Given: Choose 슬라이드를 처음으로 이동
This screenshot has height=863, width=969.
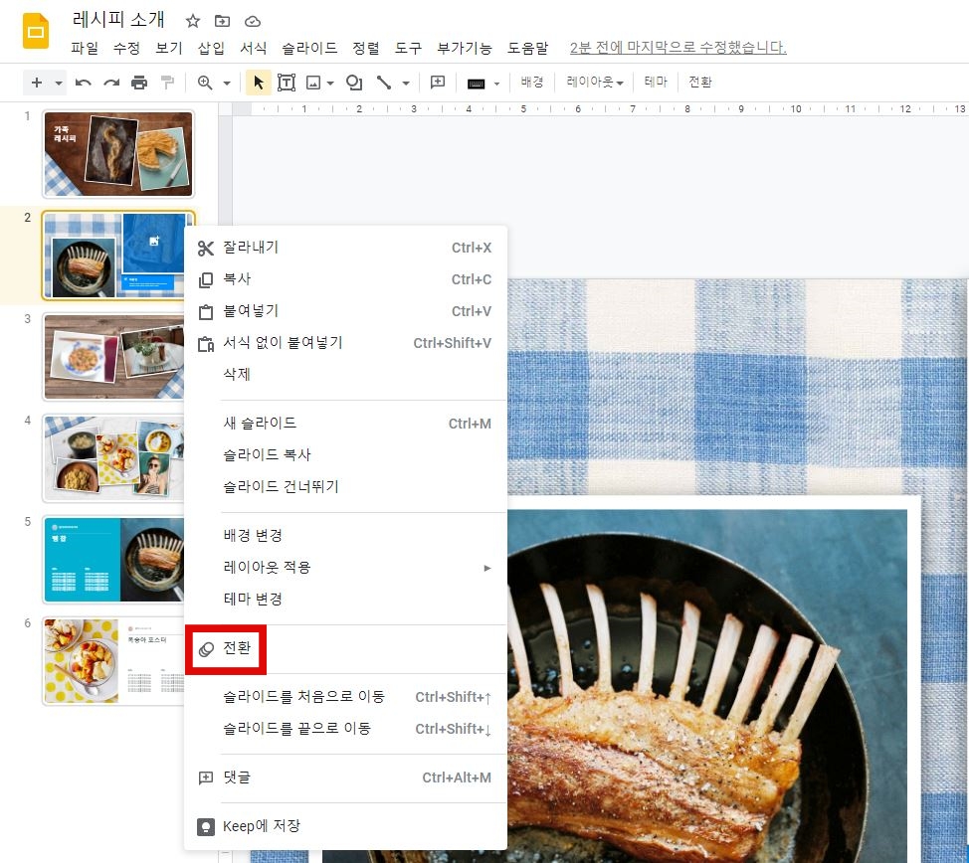Looking at the screenshot, I should tap(345, 697).
